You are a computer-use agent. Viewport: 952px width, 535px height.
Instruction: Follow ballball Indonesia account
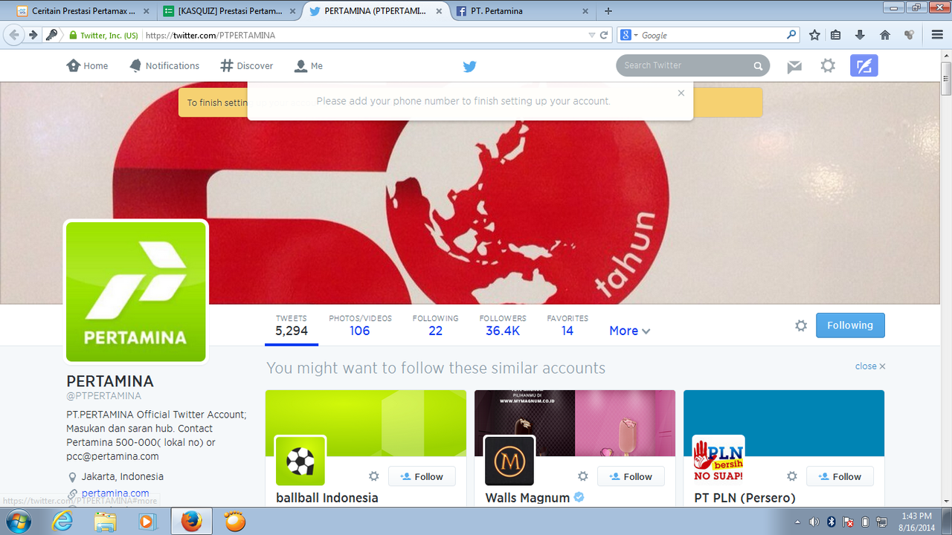pos(422,476)
